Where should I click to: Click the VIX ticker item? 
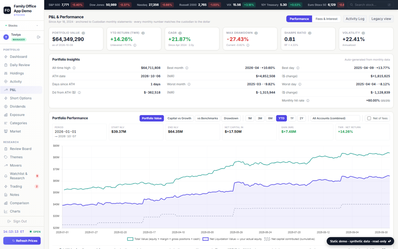(241, 5)
